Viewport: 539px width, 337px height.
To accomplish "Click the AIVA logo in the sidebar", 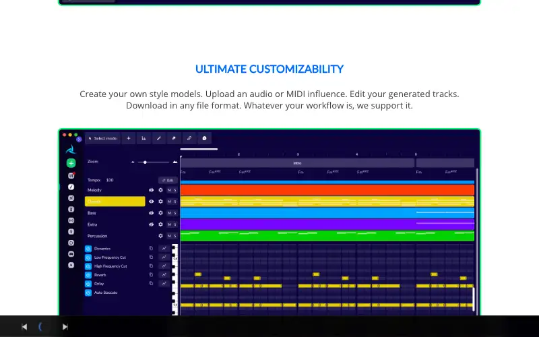I will tap(71, 149).
